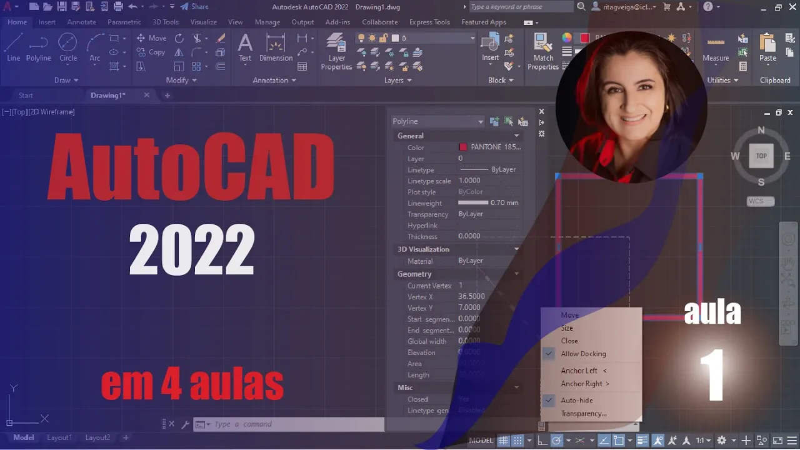Click the TOP face of ViewCube

[x=761, y=156]
